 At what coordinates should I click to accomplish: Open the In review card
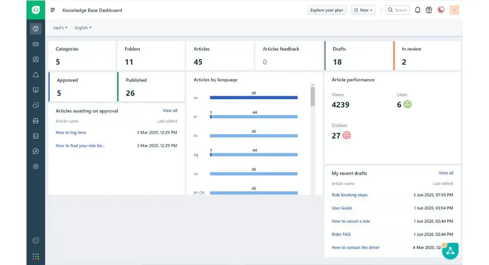coord(427,55)
